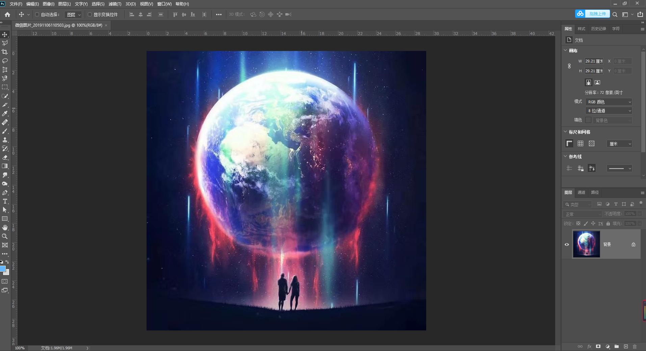Open the 滤镜(T) menu
The image size is (646, 351).
(114, 4)
